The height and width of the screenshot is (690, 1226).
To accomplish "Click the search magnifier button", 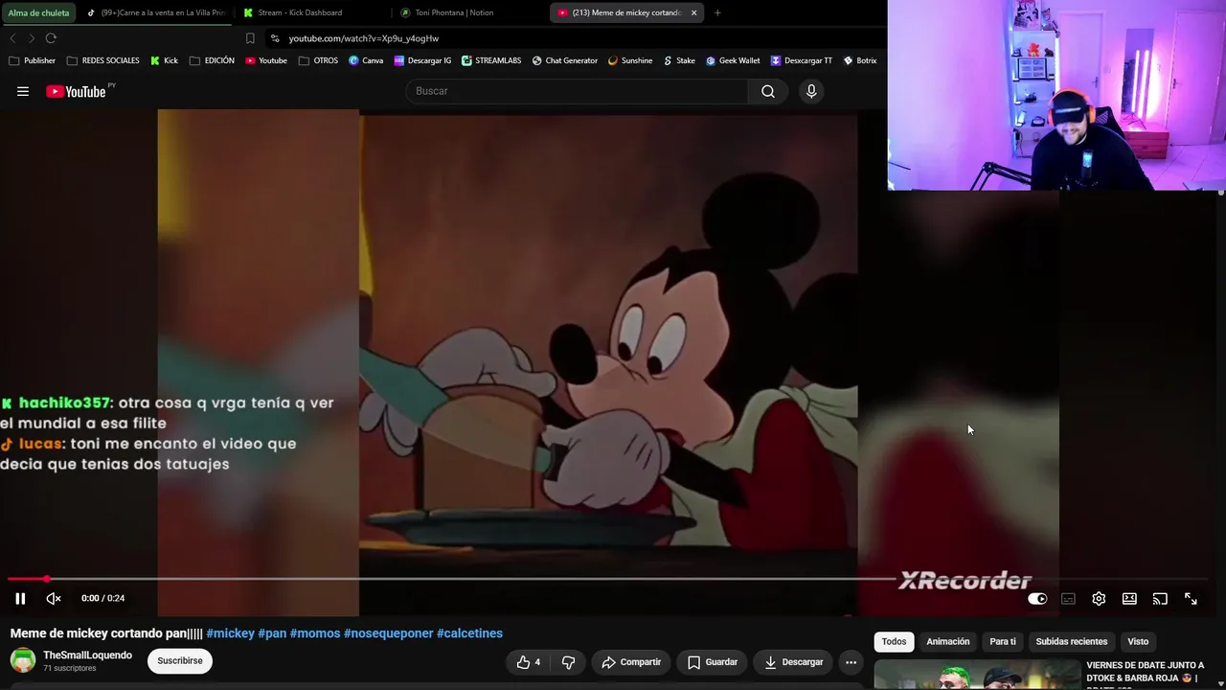I will click(768, 91).
